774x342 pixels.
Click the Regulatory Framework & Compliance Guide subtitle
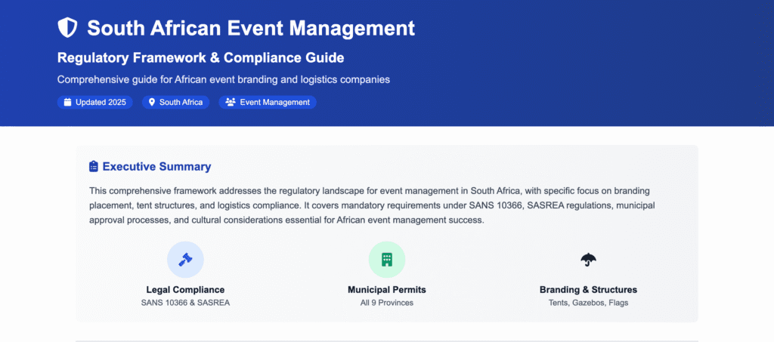[201, 57]
